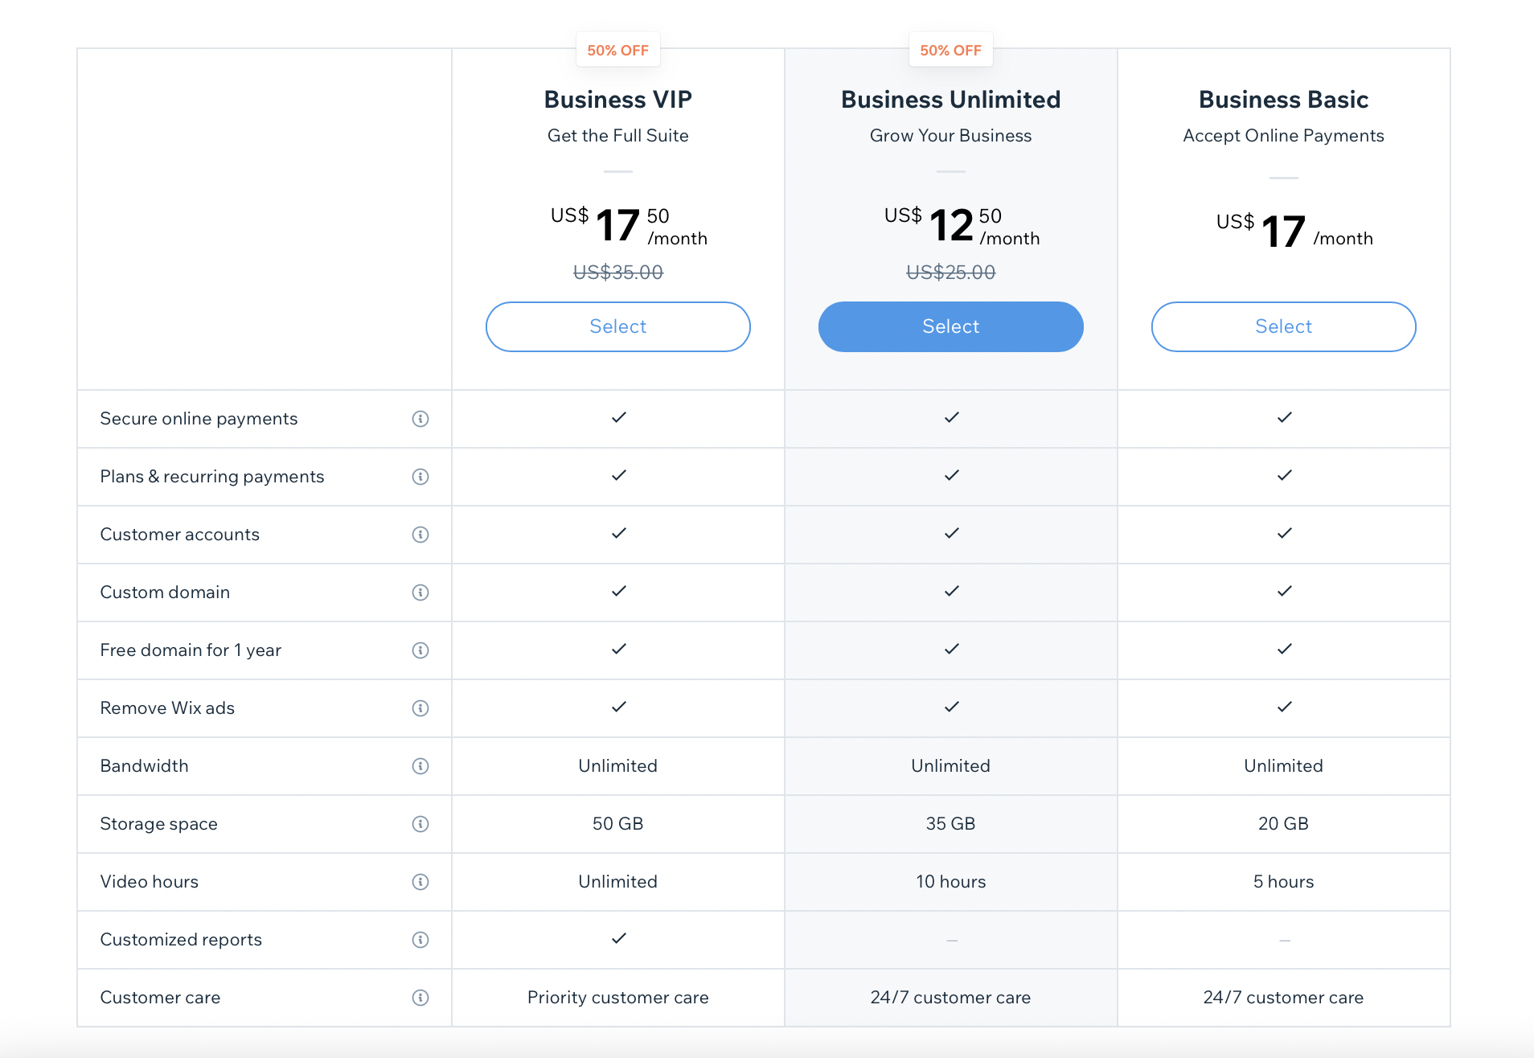Select the Business VIP plan
Viewport: 1534px width, 1058px height.
click(x=618, y=326)
